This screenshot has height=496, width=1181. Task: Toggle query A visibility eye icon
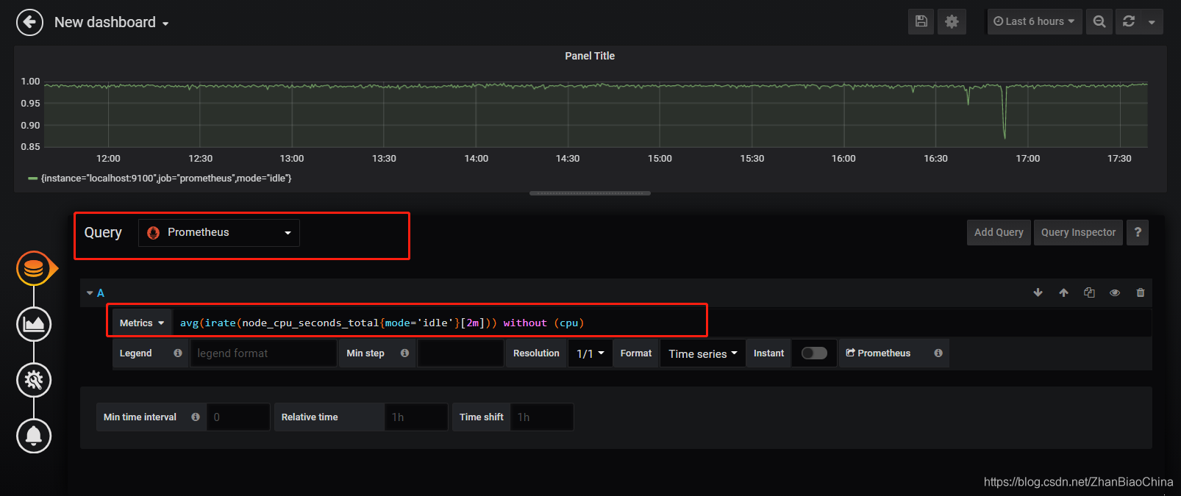pyautogui.click(x=1115, y=292)
